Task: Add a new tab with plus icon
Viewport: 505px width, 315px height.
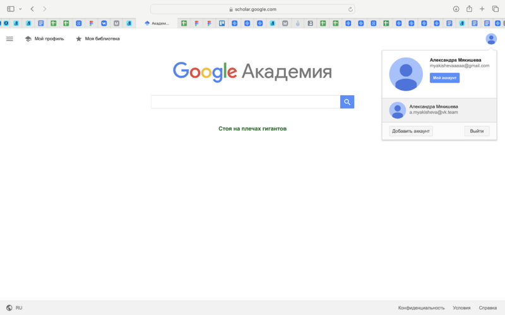Action: pyautogui.click(x=482, y=9)
